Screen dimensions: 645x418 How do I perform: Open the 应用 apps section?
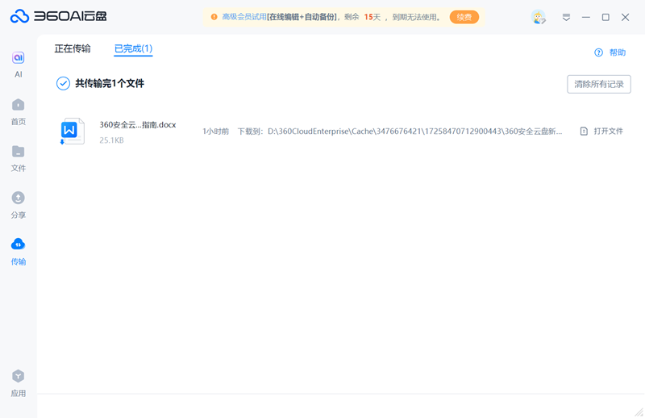[18, 382]
